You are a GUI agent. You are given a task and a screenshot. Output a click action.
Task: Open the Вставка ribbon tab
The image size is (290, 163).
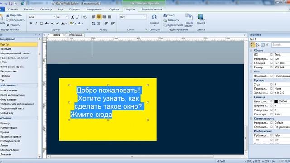[29, 10]
